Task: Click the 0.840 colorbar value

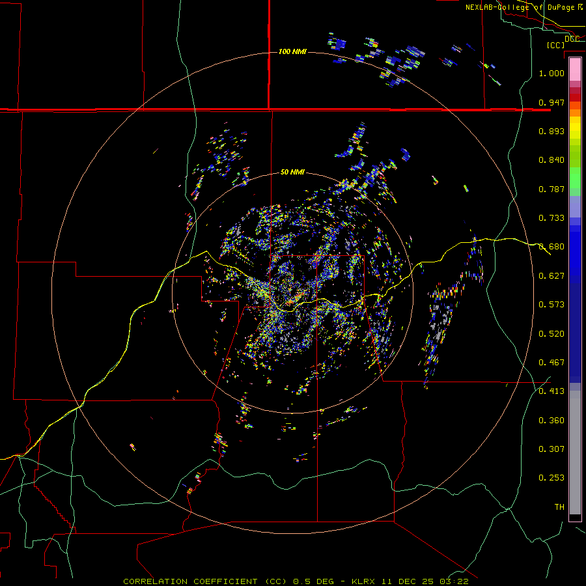Action: [x=551, y=160]
